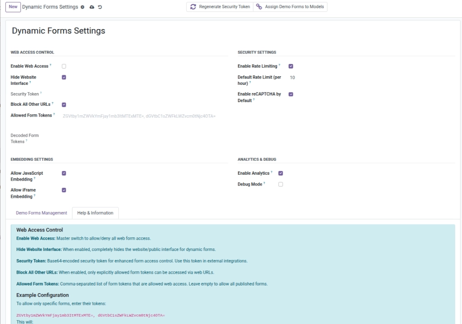
Task: Click the Decoded Form Tokens label
Action: (24, 138)
